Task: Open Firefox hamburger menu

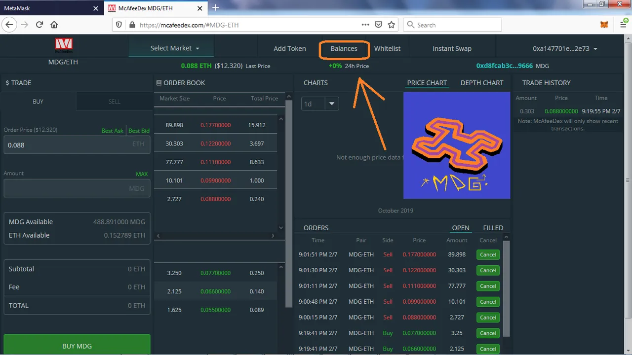Action: [623, 25]
